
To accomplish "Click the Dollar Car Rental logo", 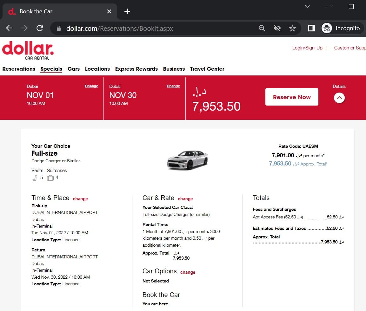I will [x=28, y=50].
